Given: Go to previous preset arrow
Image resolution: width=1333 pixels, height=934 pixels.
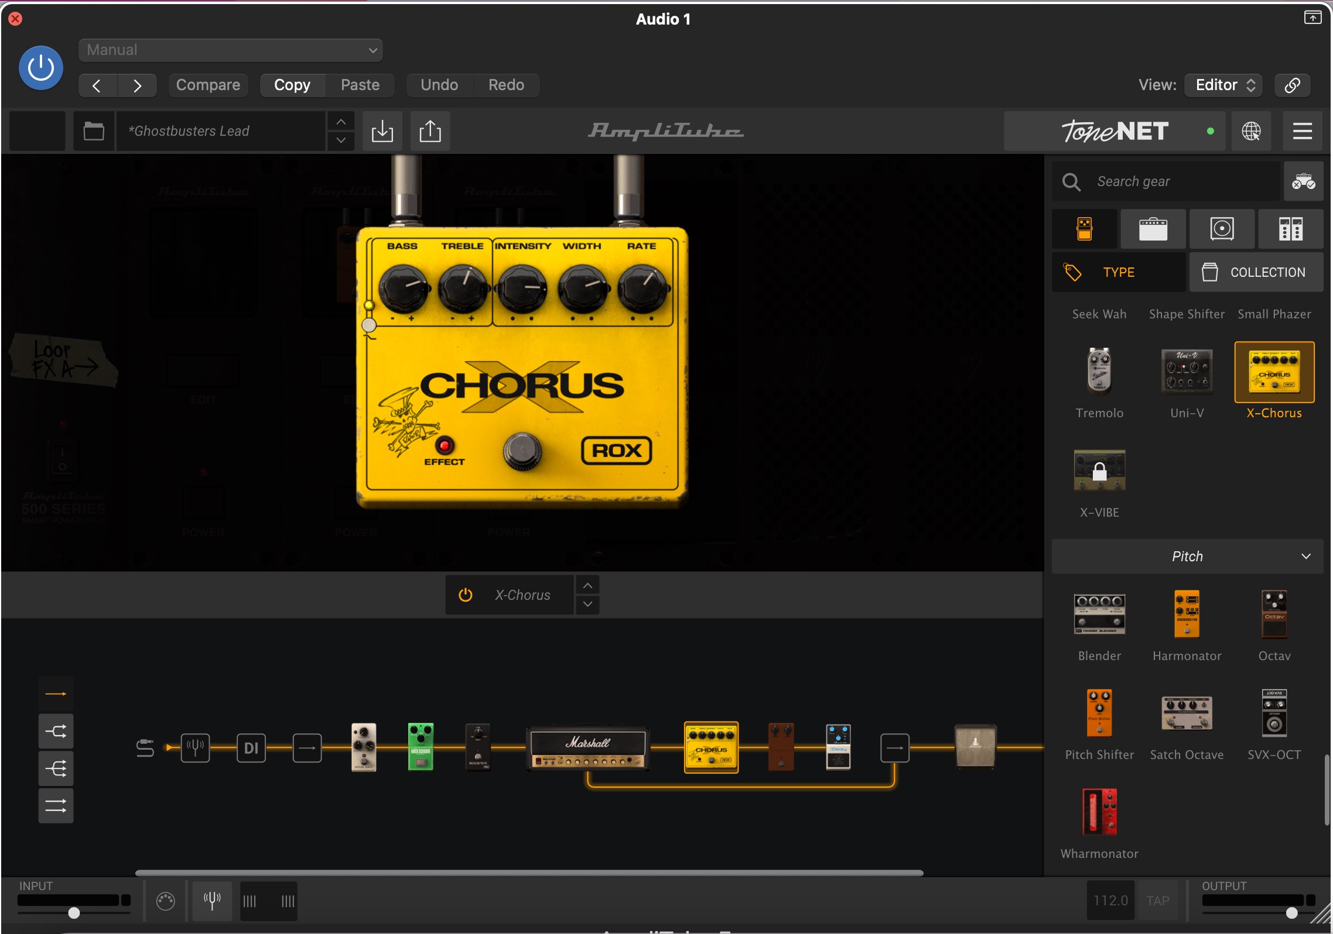Looking at the screenshot, I should [97, 85].
